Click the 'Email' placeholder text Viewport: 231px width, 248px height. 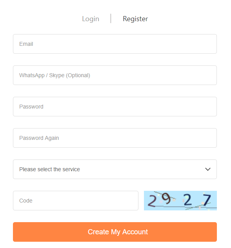tap(26, 44)
